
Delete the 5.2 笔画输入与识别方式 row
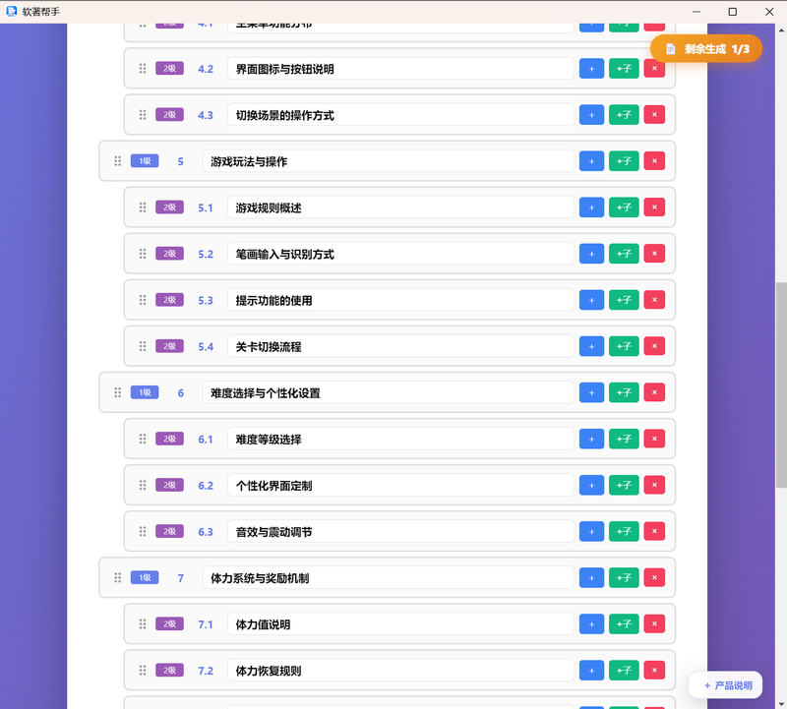(x=654, y=254)
